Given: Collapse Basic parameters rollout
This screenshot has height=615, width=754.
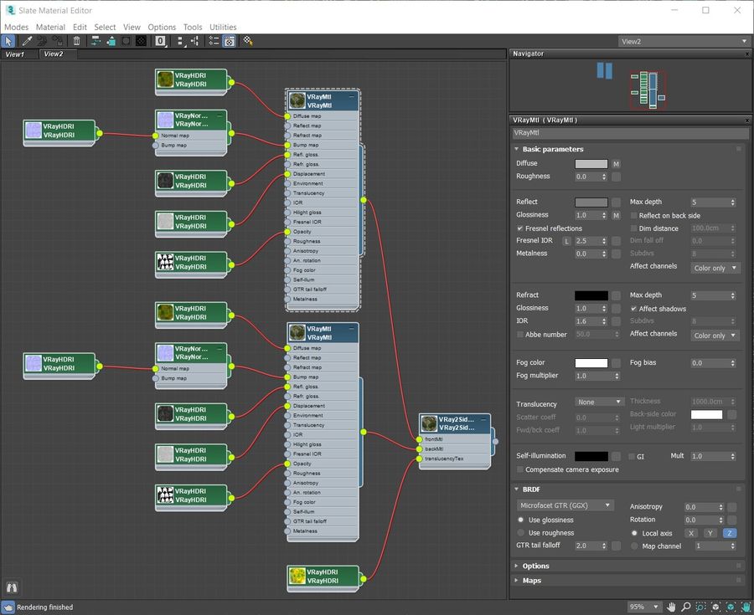Looking at the screenshot, I should click(516, 149).
